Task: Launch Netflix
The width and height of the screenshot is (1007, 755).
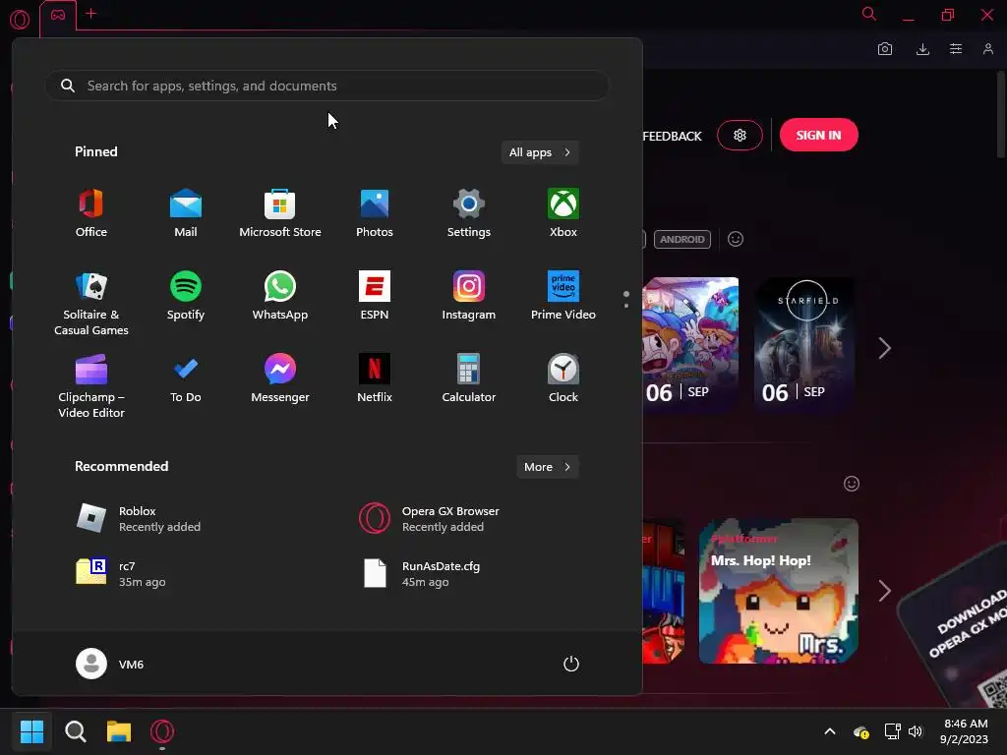Action: pyautogui.click(x=375, y=379)
